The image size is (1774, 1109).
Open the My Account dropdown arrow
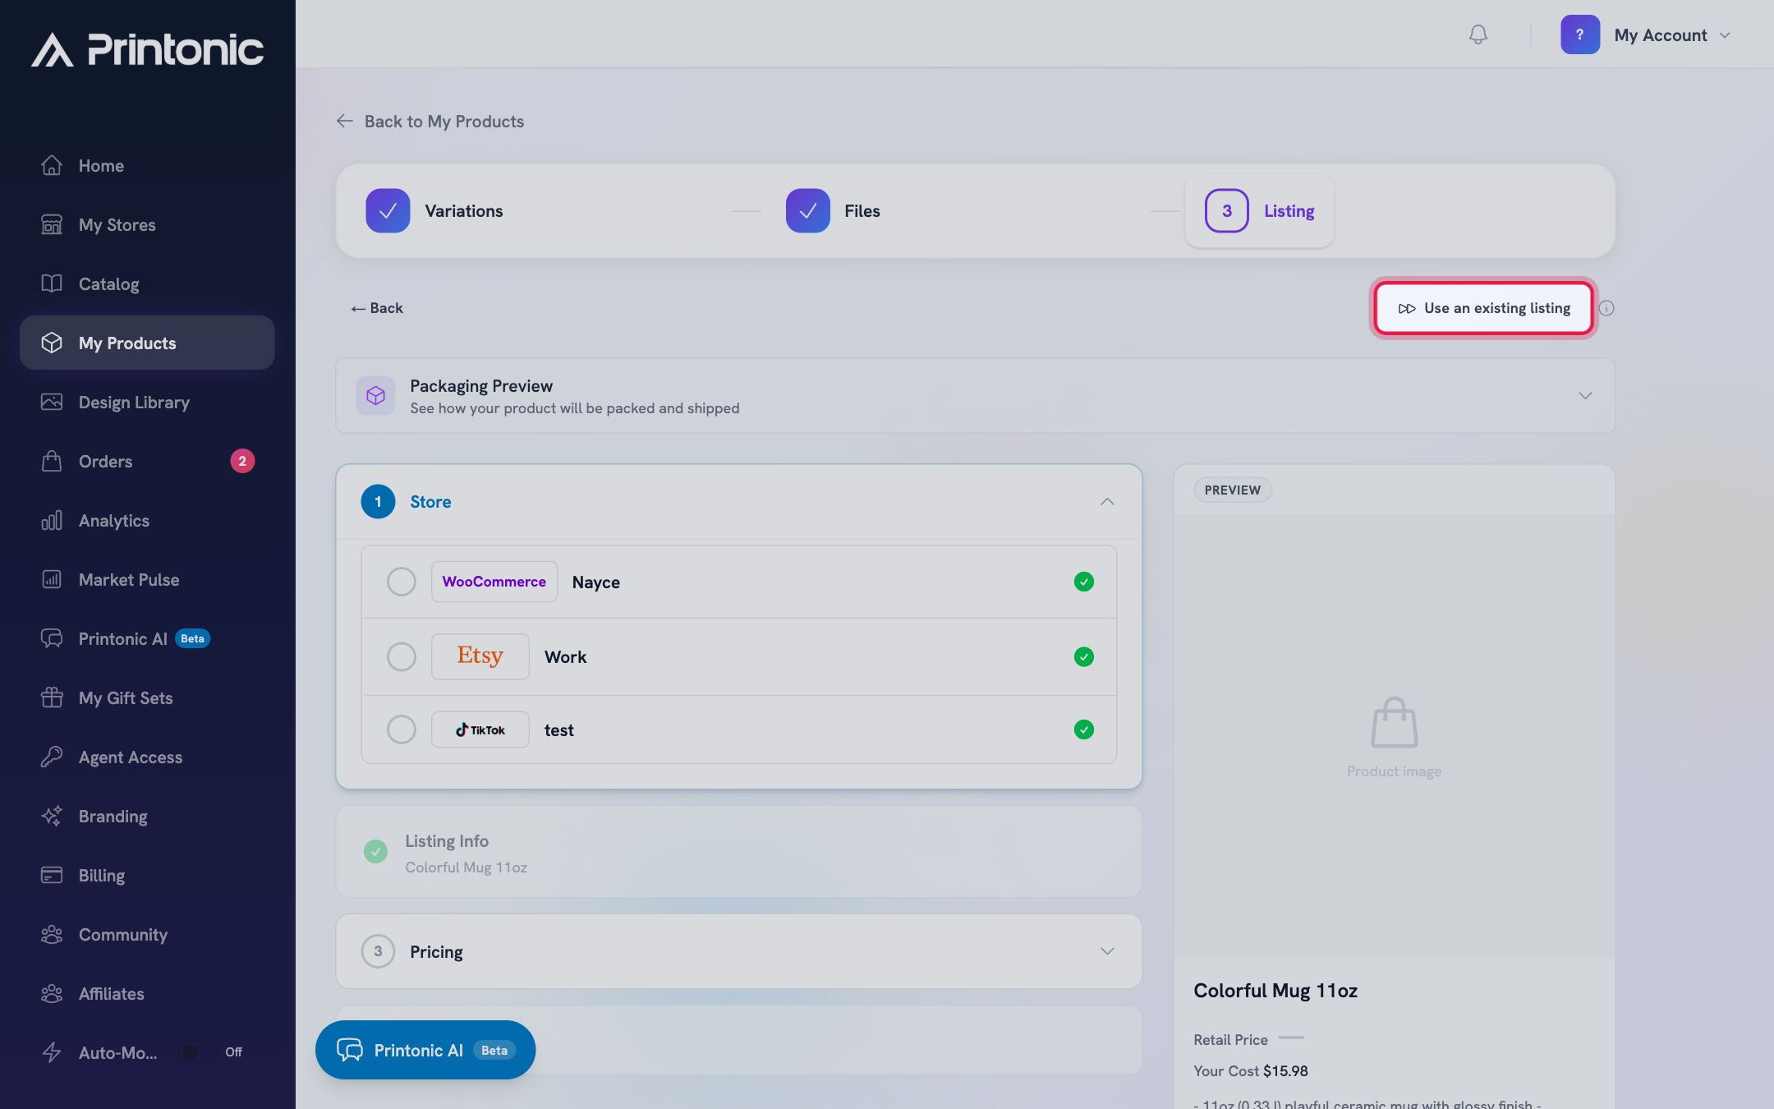(1725, 35)
